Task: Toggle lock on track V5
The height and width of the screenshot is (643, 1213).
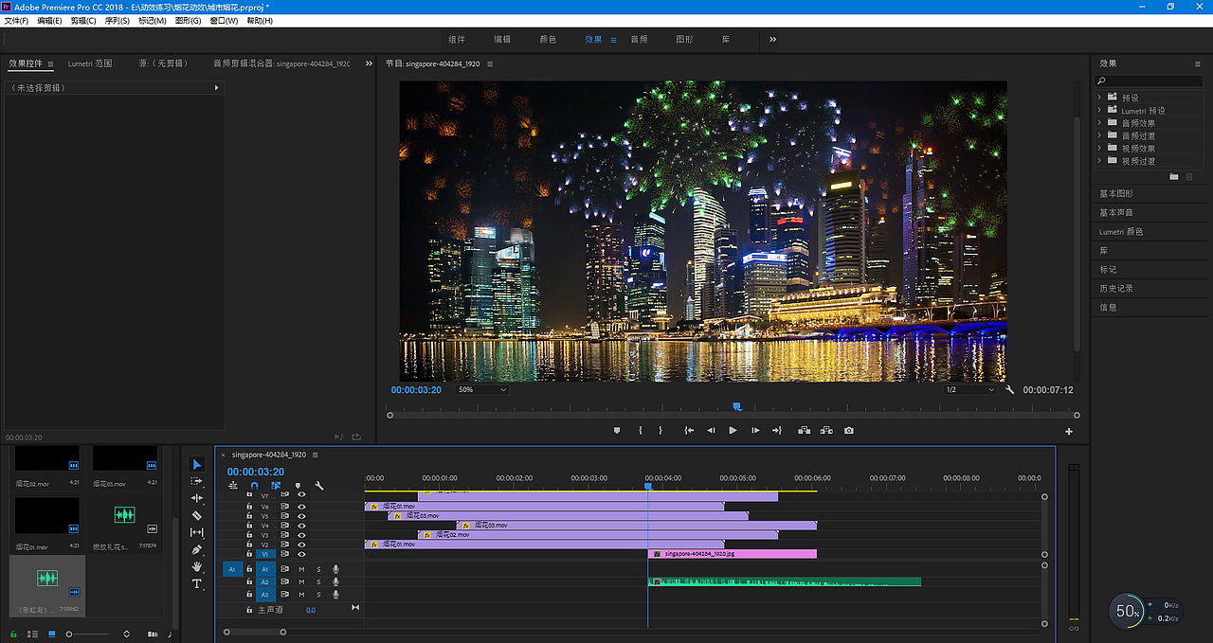Action: point(249,516)
